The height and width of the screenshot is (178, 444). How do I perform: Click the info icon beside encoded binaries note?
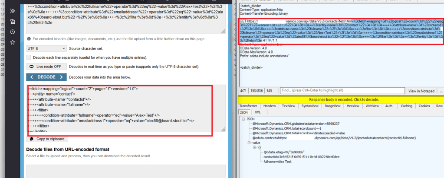(x=29, y=39)
